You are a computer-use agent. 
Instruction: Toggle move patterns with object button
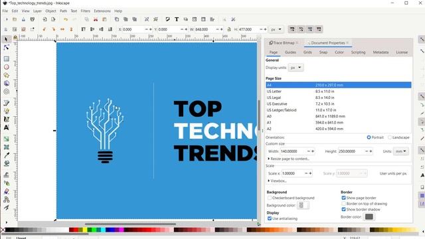point(319,29)
